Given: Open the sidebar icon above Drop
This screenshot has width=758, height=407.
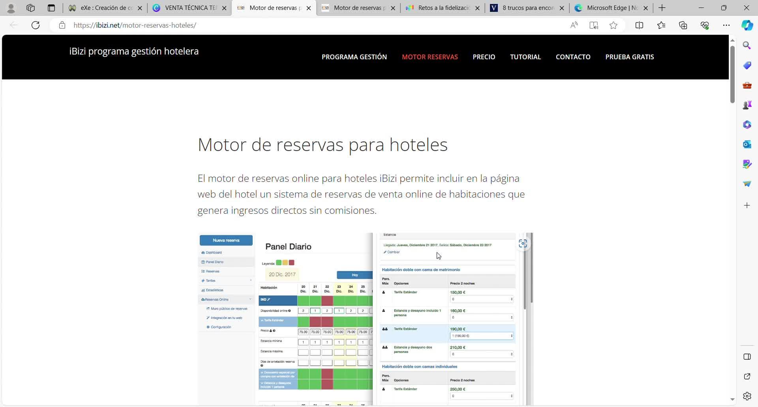Looking at the screenshot, I should click(747, 164).
